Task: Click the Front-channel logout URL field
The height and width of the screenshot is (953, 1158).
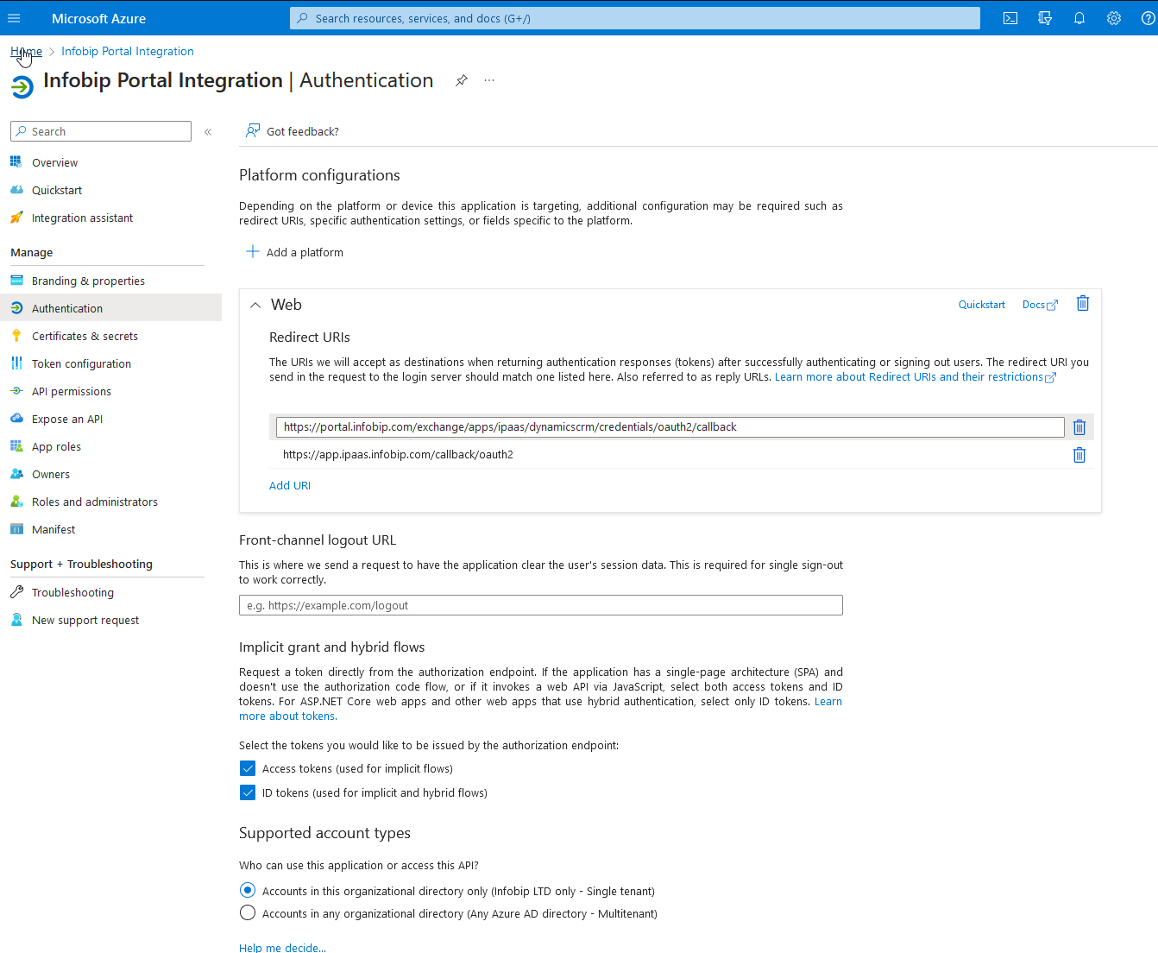Action: click(540, 605)
